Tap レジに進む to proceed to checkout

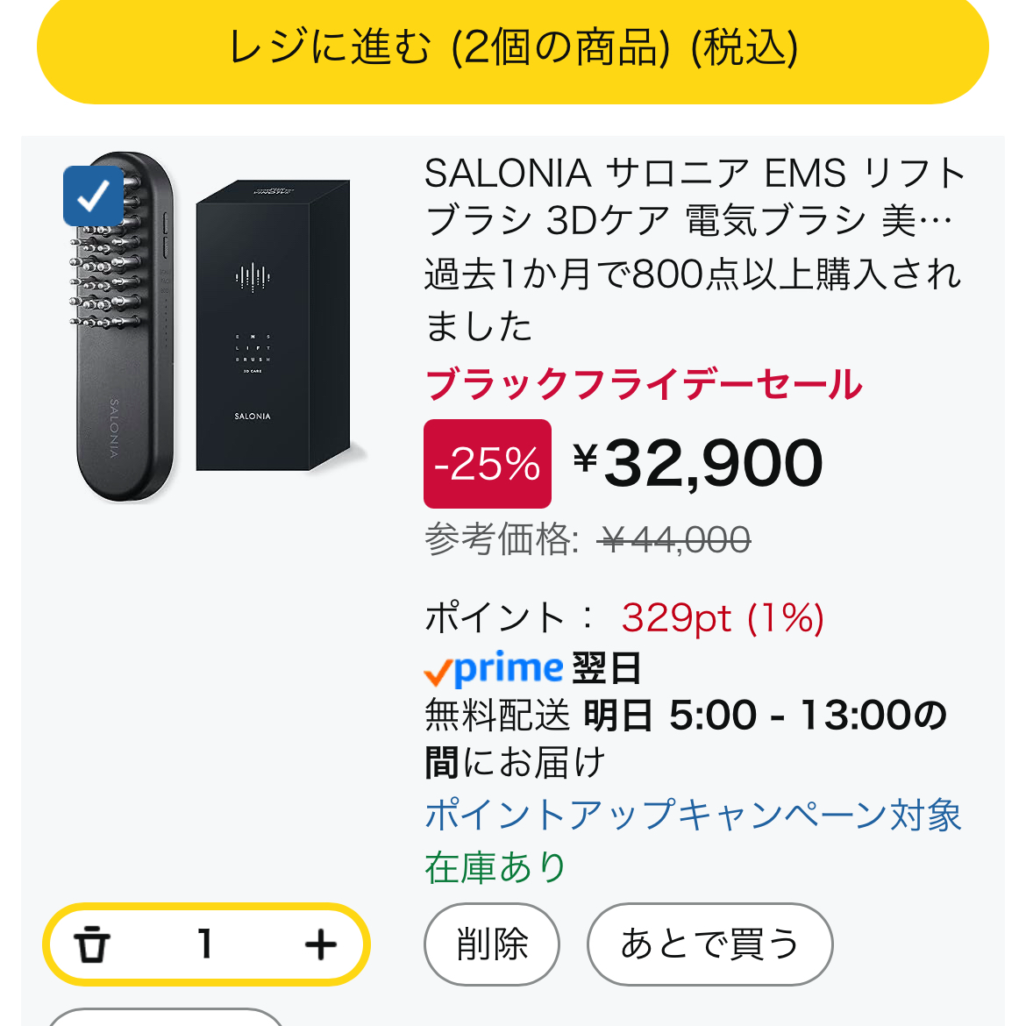(513, 50)
